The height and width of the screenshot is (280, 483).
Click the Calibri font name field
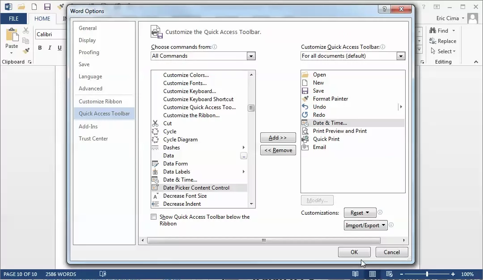pos(51,34)
